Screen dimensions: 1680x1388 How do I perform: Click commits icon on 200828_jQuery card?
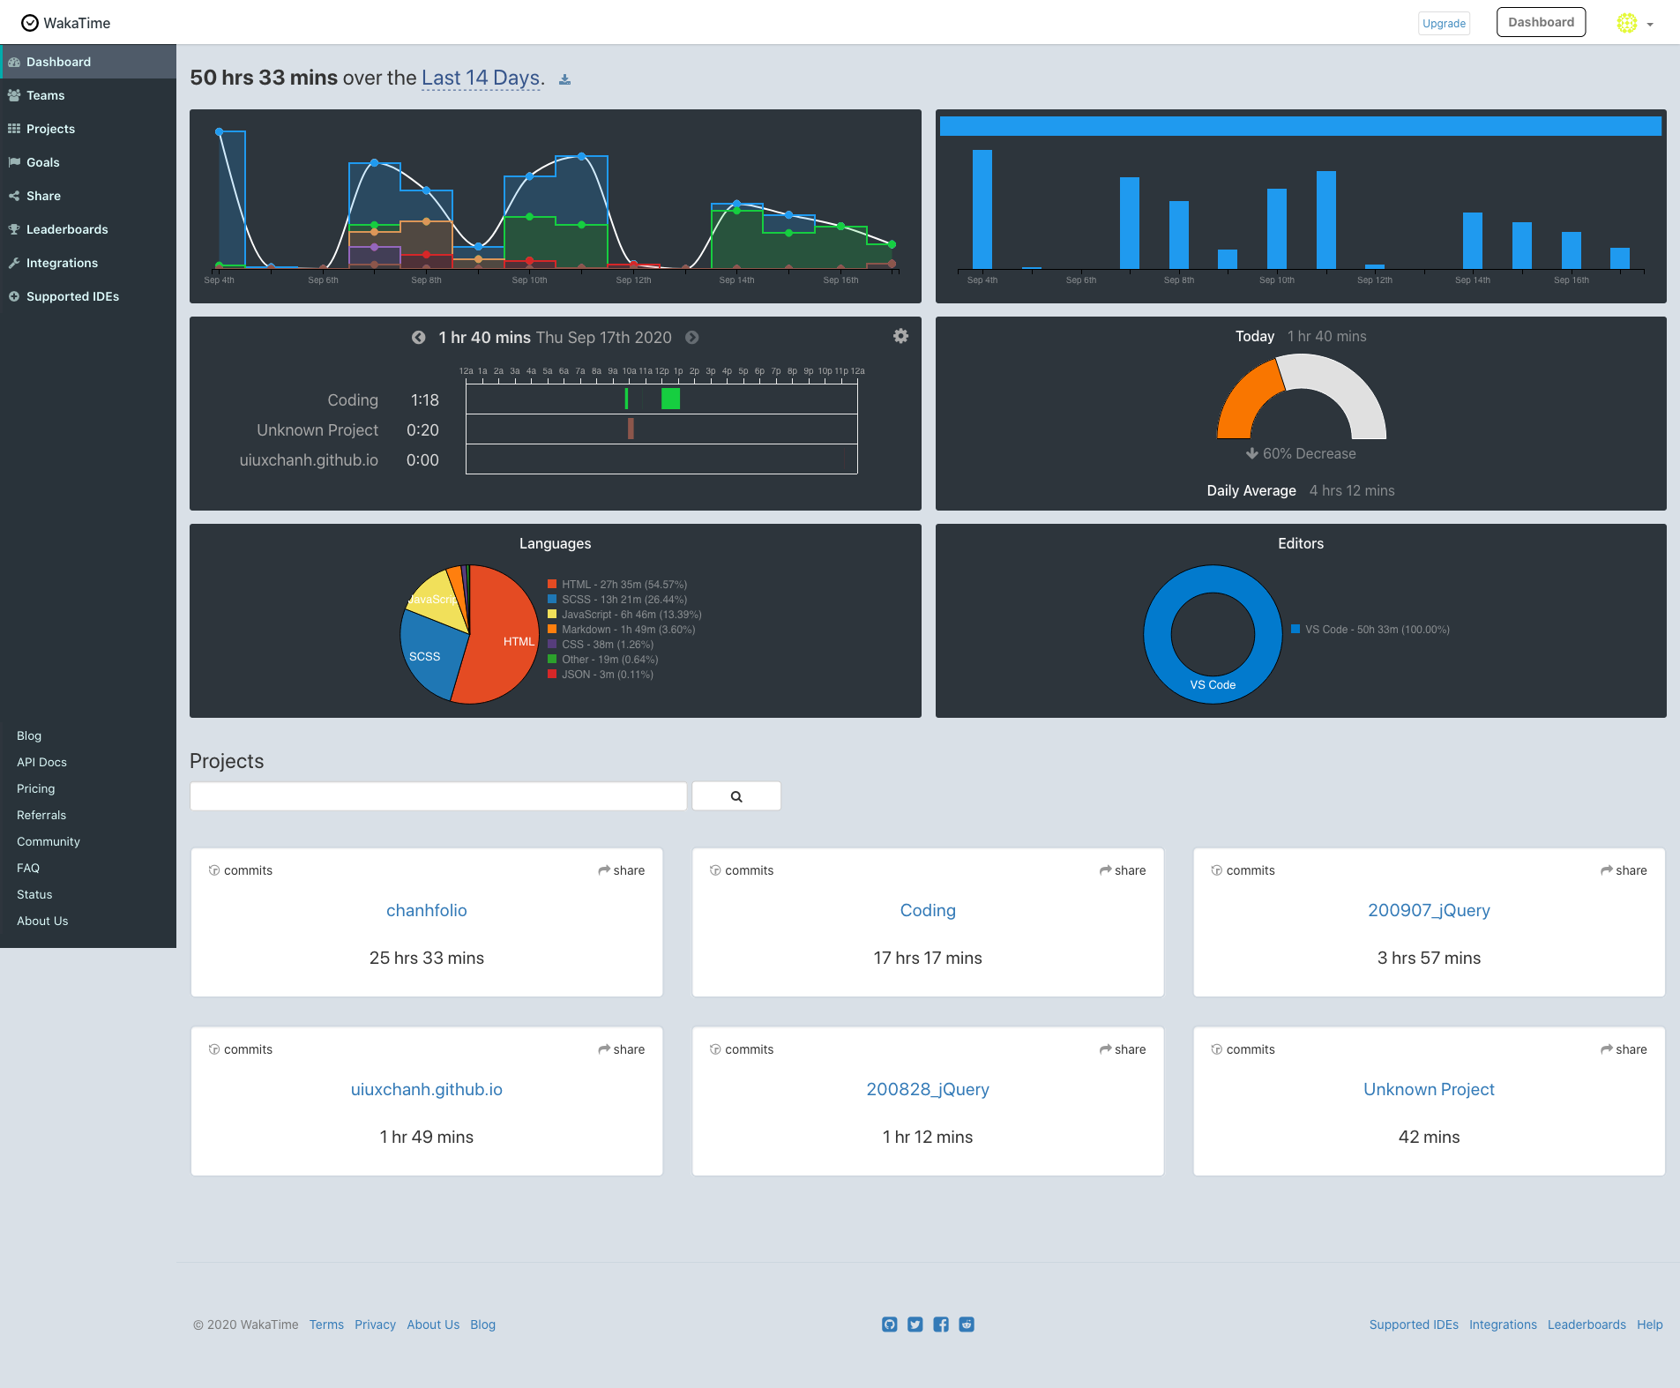pyautogui.click(x=715, y=1049)
